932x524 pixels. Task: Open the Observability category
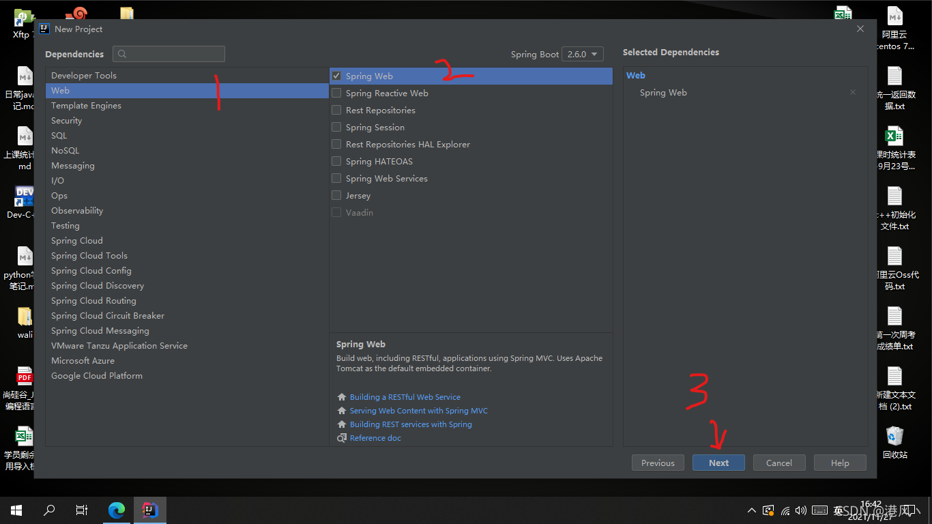coord(187,210)
